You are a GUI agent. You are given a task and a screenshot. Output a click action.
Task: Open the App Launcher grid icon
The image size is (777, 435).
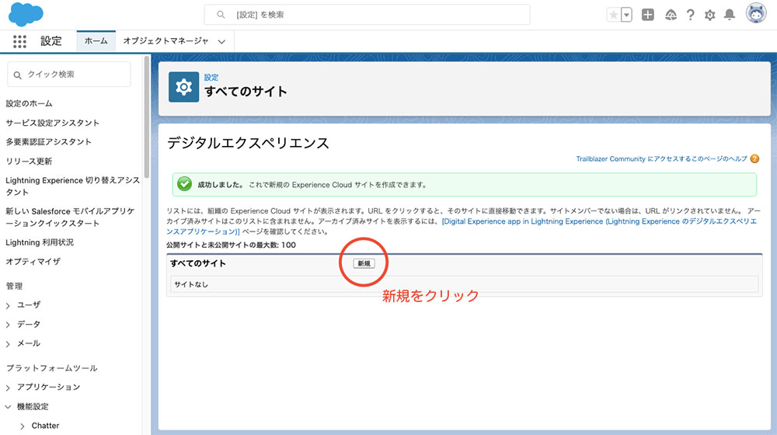pyautogui.click(x=19, y=42)
